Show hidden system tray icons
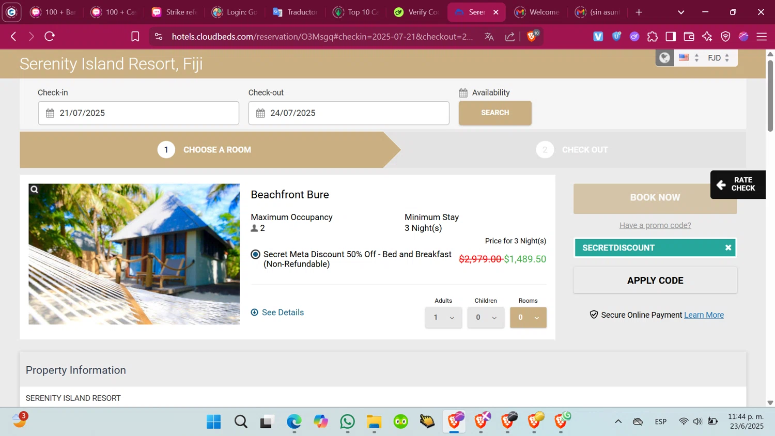 click(618, 422)
